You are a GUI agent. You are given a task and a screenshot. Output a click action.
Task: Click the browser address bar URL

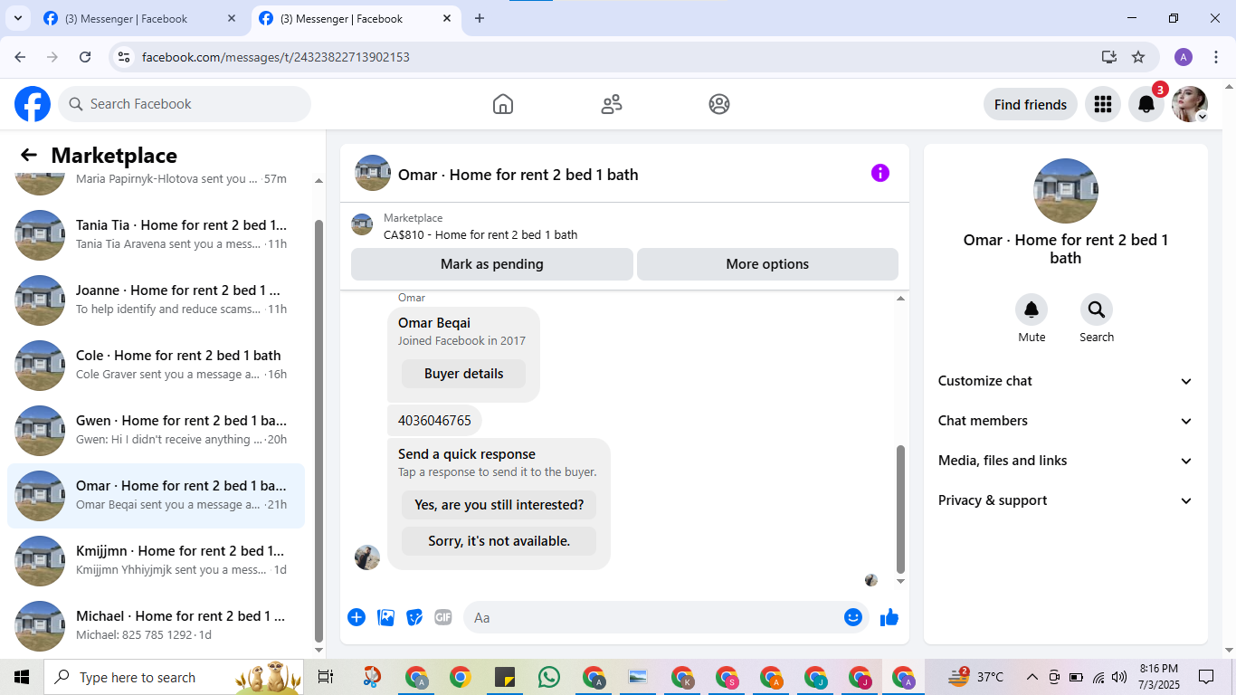276,57
